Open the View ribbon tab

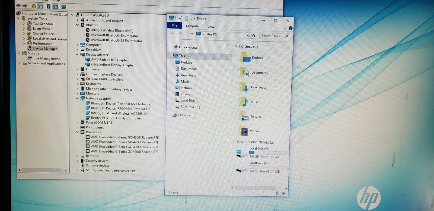[211, 27]
